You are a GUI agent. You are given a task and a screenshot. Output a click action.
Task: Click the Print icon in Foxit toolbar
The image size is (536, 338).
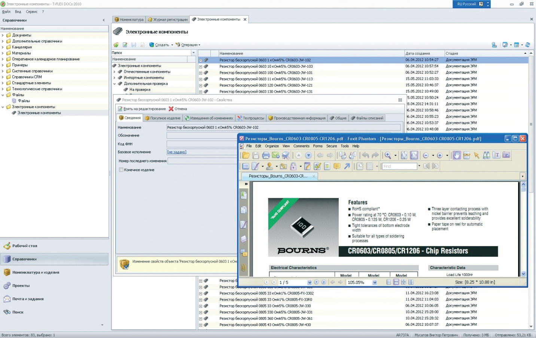click(266, 155)
